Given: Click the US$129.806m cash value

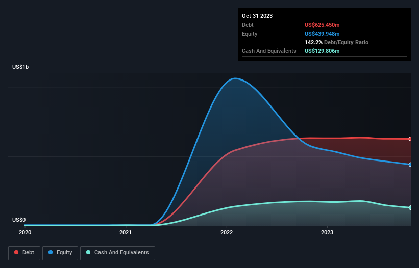Looking at the screenshot, I should click(322, 51).
